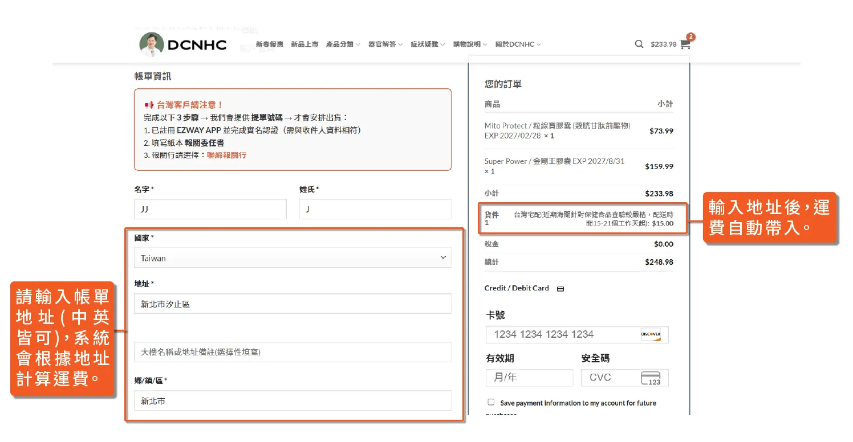
Task: Focus the 名字 field containing JJ
Action: [210, 209]
